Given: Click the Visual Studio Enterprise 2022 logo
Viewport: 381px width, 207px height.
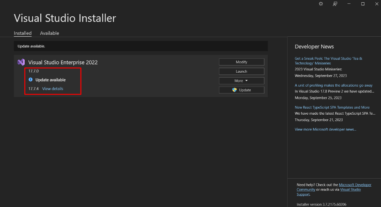Looking at the screenshot, I should tap(21, 62).
